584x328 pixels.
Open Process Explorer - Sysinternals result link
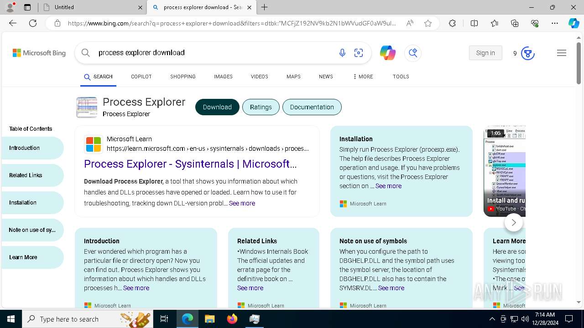pos(190,164)
